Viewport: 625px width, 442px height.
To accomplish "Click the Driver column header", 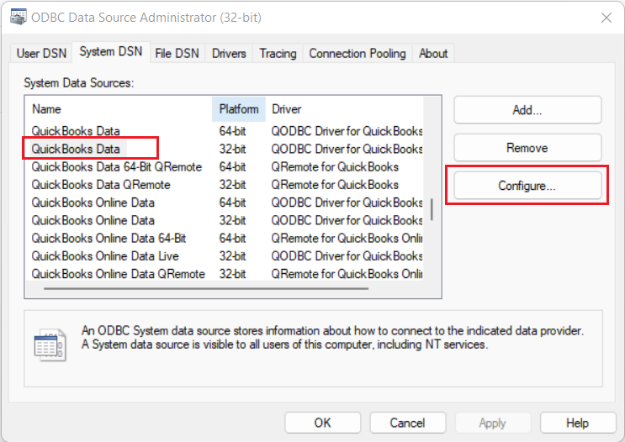I will click(x=345, y=109).
